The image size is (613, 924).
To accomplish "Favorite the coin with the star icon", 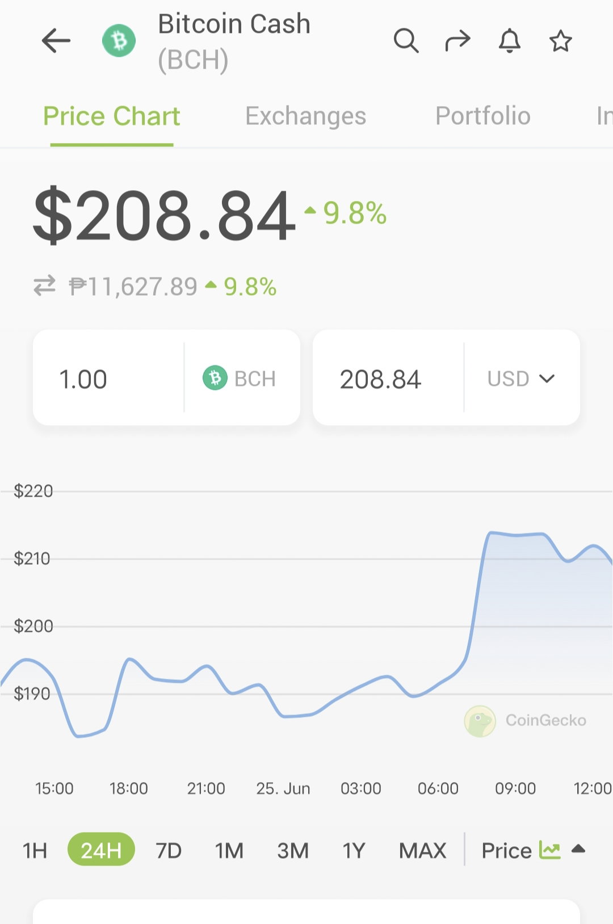I will [561, 41].
